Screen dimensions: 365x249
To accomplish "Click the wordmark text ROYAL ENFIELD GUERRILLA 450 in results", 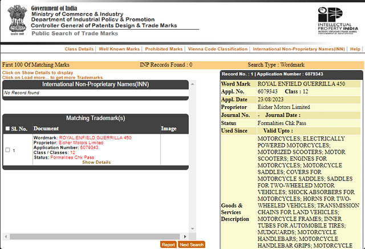I will 95,138.
